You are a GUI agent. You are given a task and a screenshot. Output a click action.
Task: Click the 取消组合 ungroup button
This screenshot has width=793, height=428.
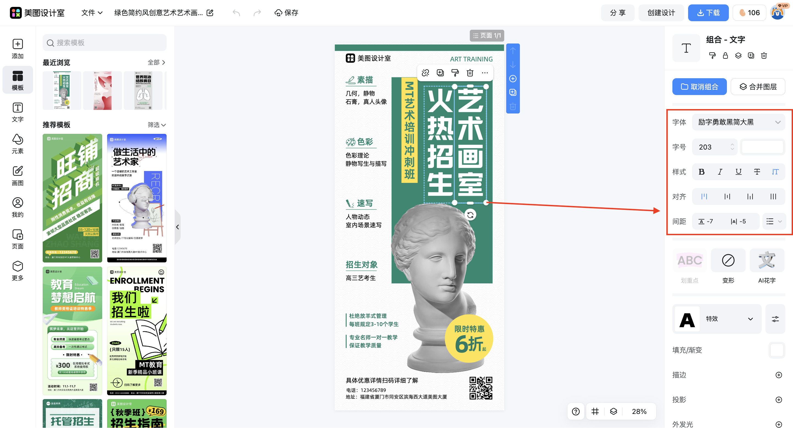pyautogui.click(x=699, y=86)
